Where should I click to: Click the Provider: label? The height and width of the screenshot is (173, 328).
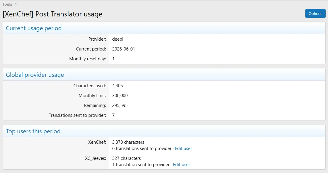pos(97,39)
